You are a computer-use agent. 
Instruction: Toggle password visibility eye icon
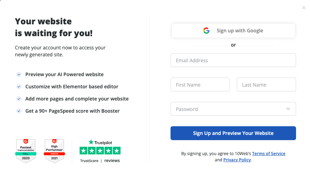pyautogui.click(x=288, y=109)
